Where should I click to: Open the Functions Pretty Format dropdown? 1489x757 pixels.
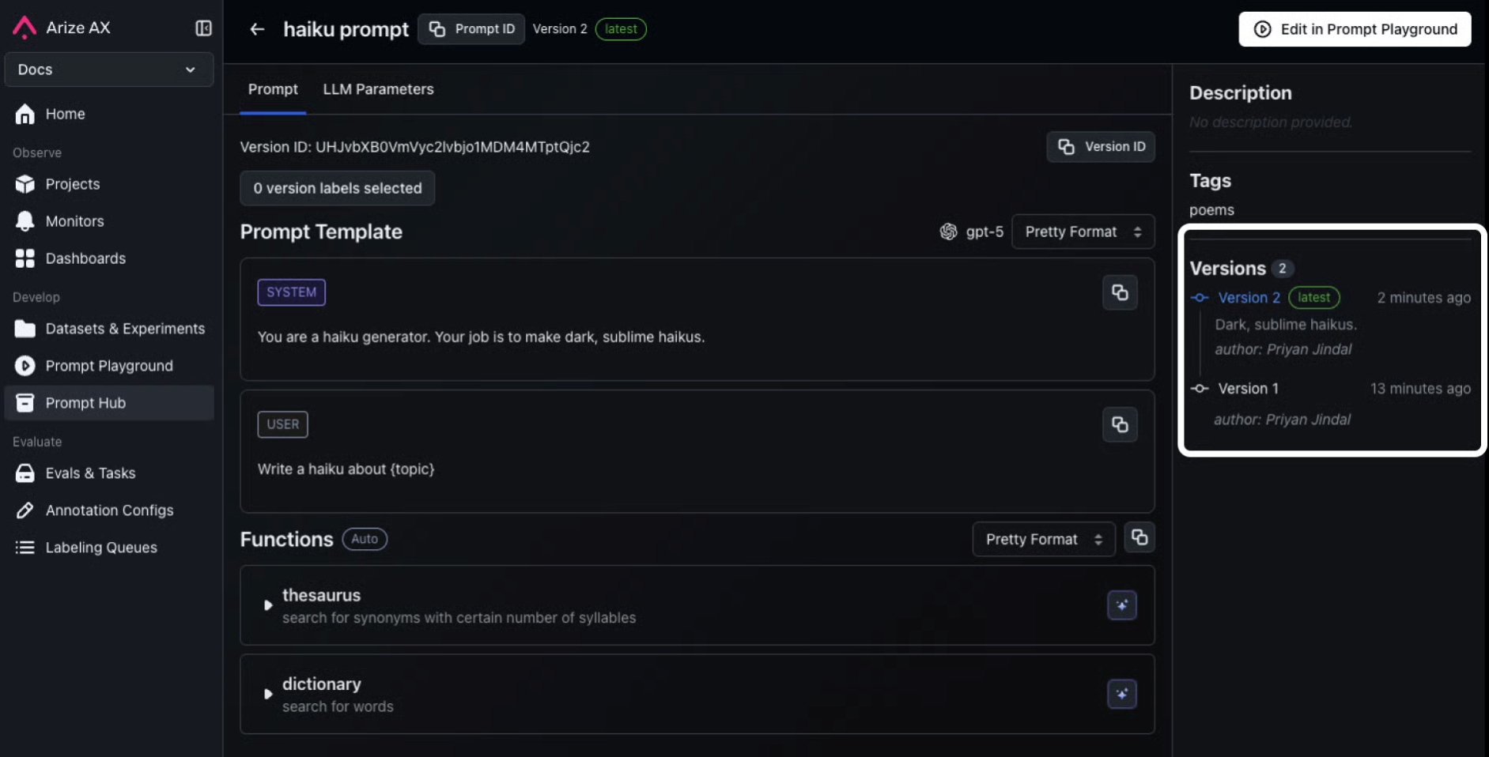(1043, 539)
